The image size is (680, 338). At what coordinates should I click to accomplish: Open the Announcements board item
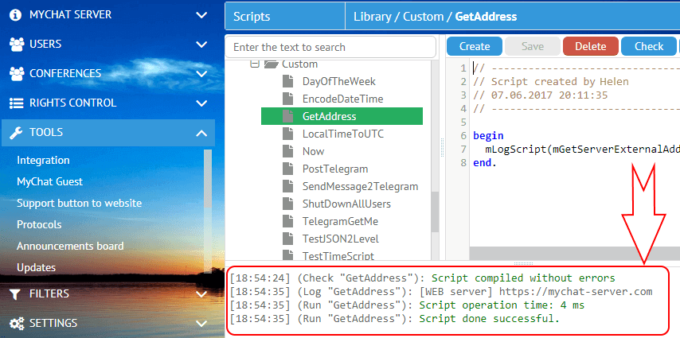pos(70,246)
